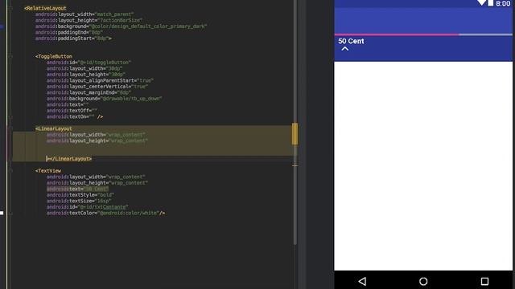This screenshot has height=289, width=515.
Task: Click the yellow warning marker on editor scrollbar
Action: click(x=295, y=134)
